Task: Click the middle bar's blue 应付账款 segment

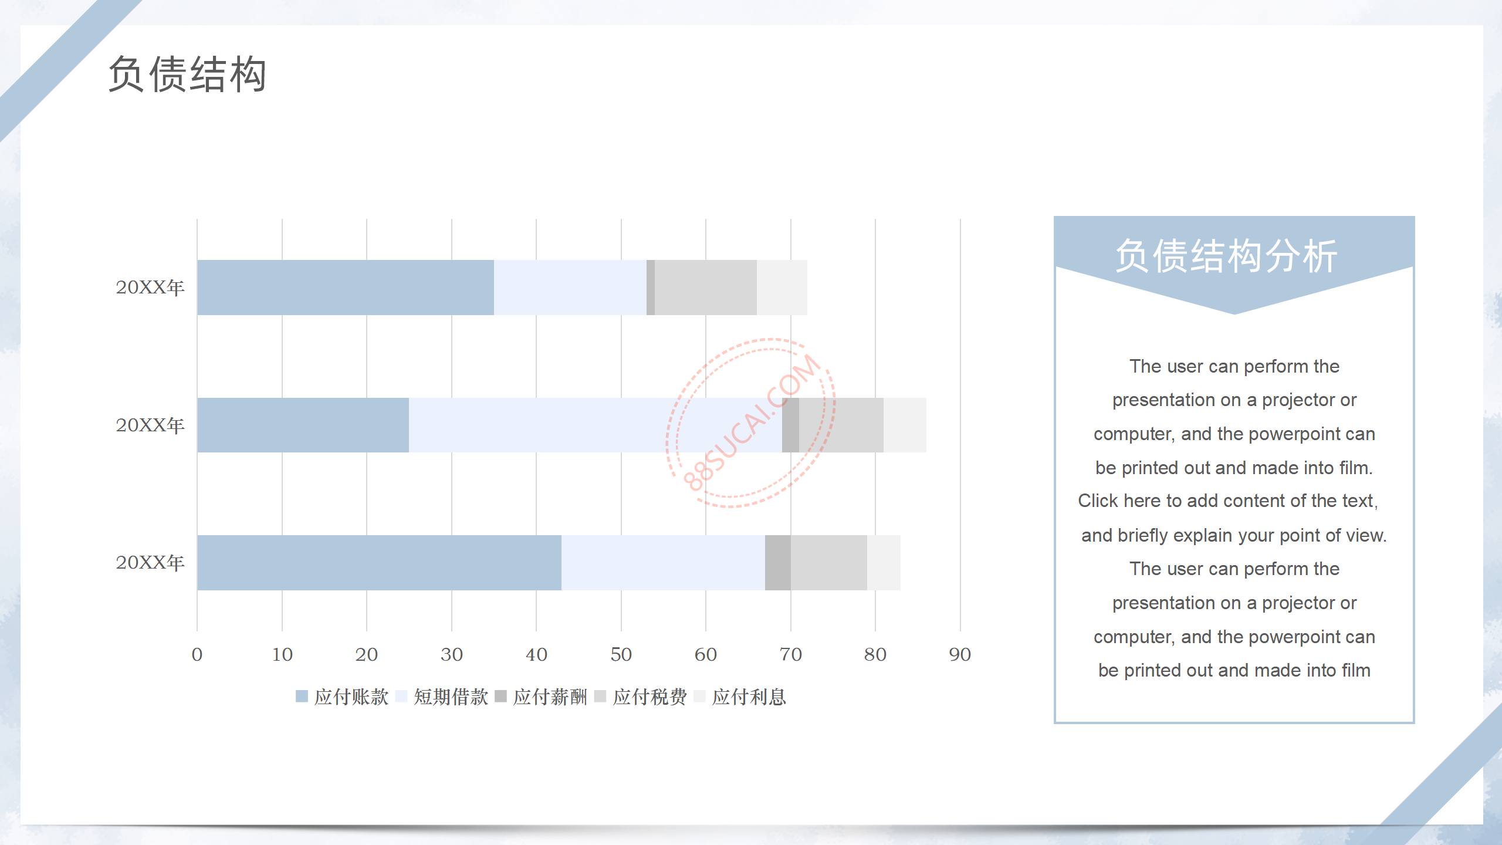Action: click(303, 425)
